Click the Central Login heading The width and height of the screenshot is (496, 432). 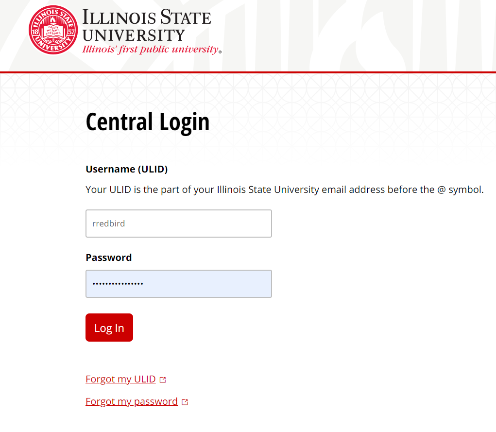point(147,122)
